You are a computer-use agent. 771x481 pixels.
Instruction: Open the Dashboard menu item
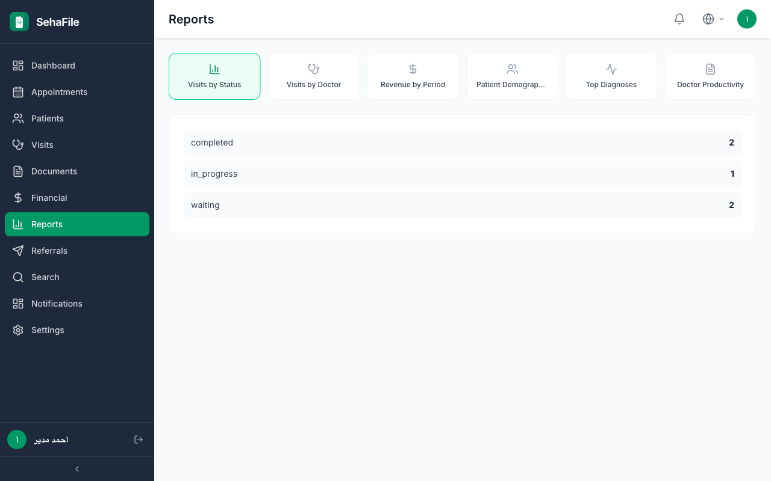tap(77, 66)
